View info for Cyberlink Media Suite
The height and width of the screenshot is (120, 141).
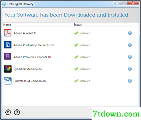pyautogui.click(x=130, y=69)
